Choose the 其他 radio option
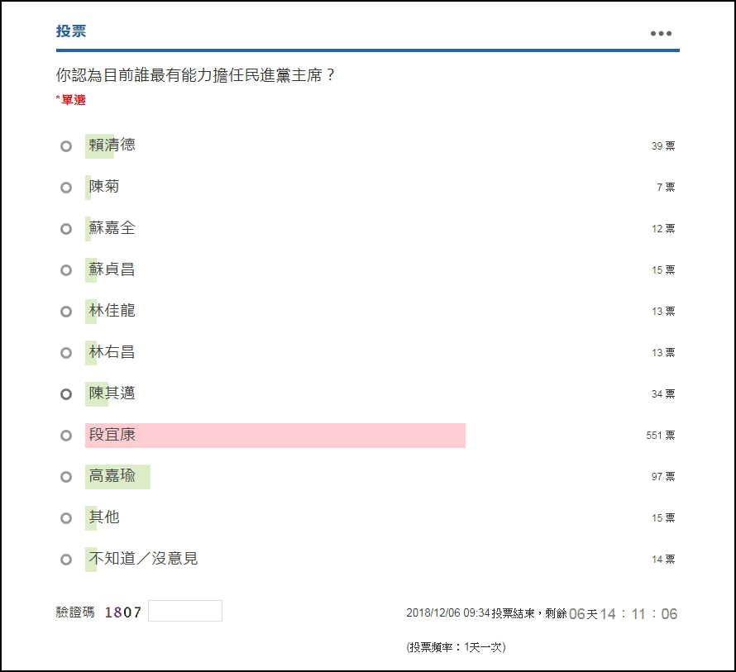Image resolution: width=736 pixels, height=672 pixels. [66, 518]
